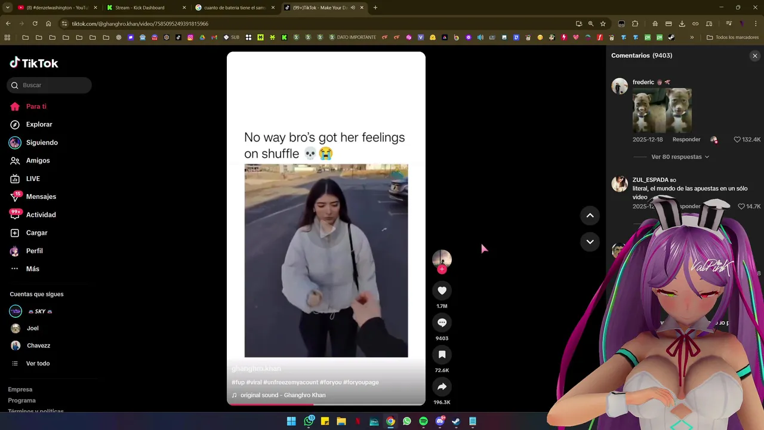
Task: Open the SKY followed account
Action: point(31,311)
